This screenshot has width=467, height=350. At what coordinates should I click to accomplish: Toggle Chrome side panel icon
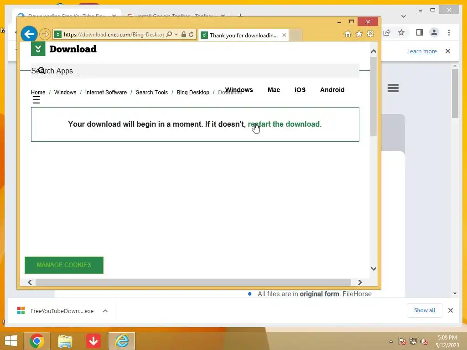[x=420, y=32]
